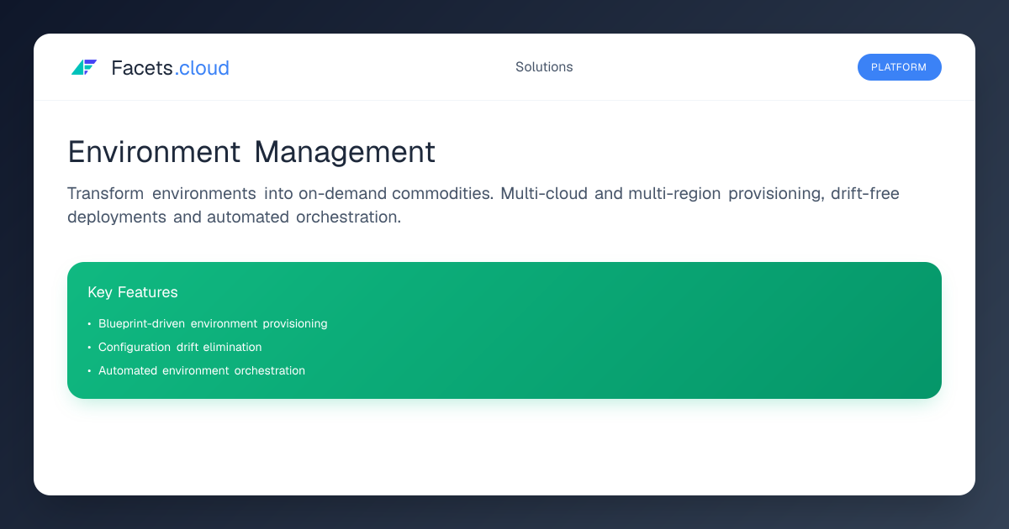Select 'Blueprint-driven environment provisioning' bullet
This screenshot has height=529, width=1009.
[213, 323]
